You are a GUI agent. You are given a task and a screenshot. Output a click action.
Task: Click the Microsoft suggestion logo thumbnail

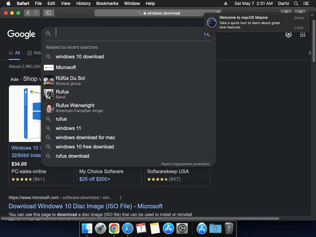[x=48, y=68]
